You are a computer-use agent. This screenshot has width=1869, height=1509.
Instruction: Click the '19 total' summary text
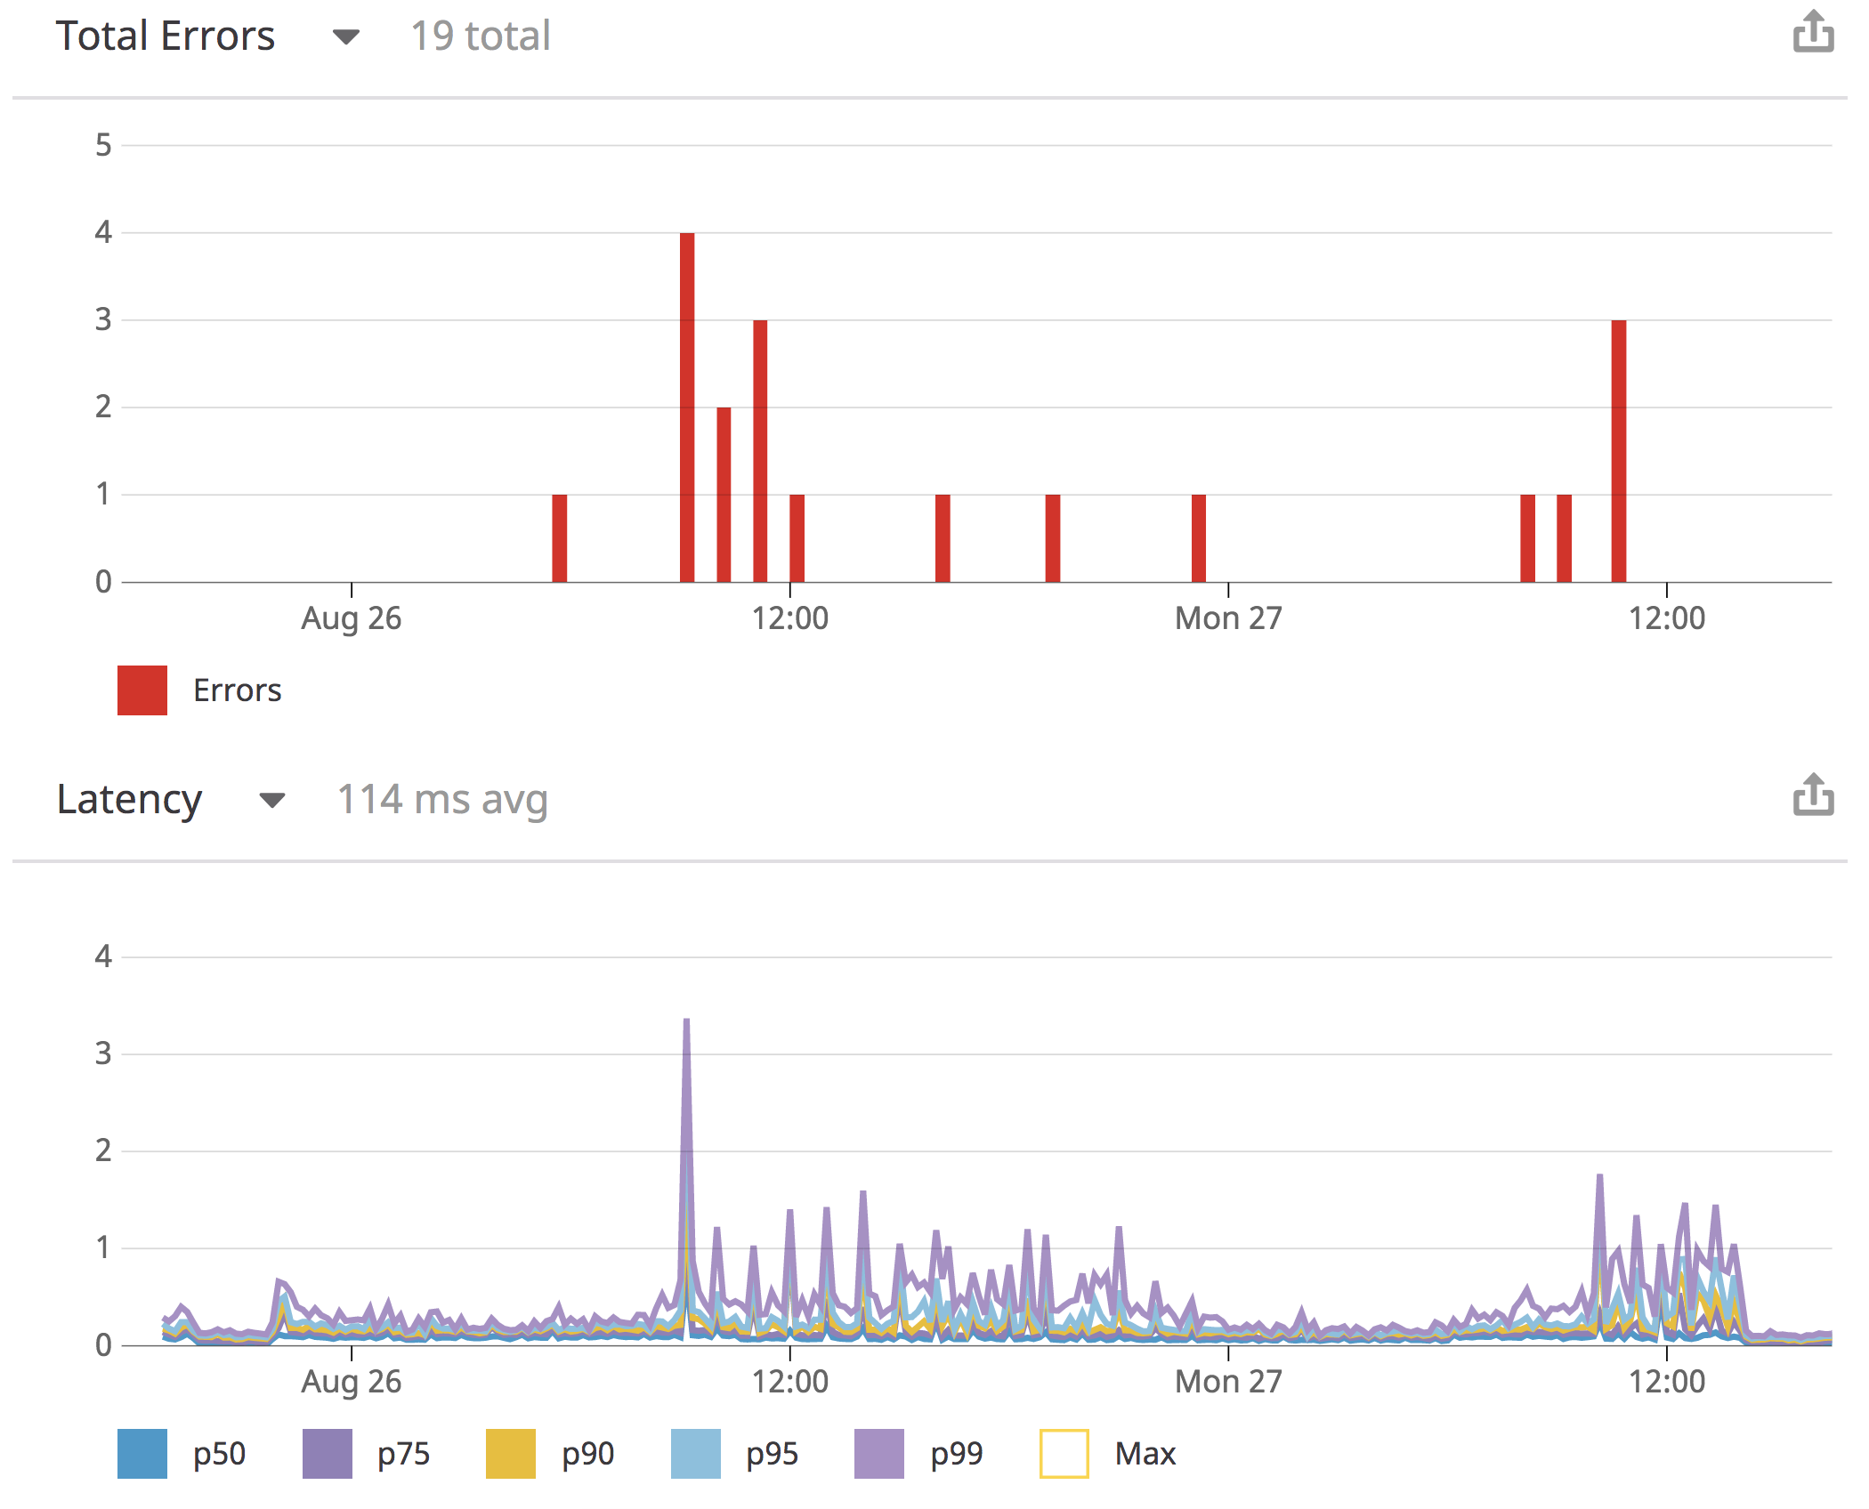click(x=481, y=36)
